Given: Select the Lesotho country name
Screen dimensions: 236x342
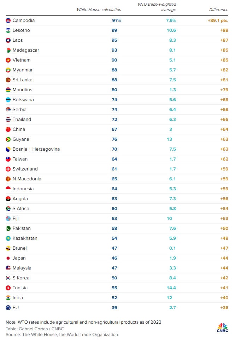Looking at the screenshot, I should click(x=21, y=30).
